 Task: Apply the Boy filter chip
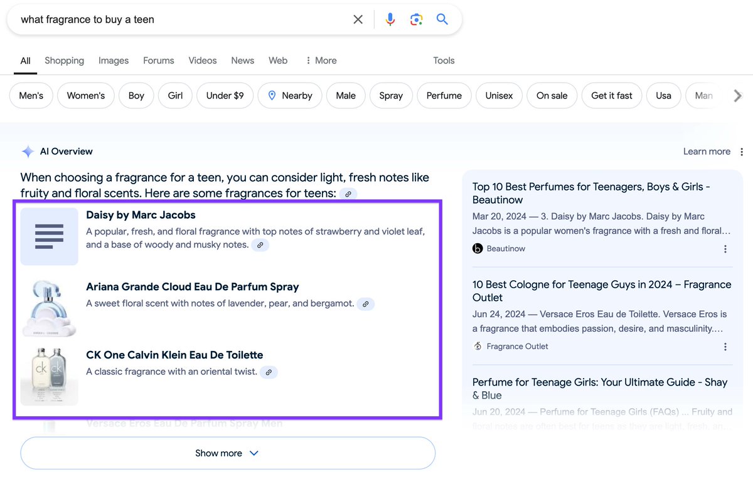click(x=136, y=96)
